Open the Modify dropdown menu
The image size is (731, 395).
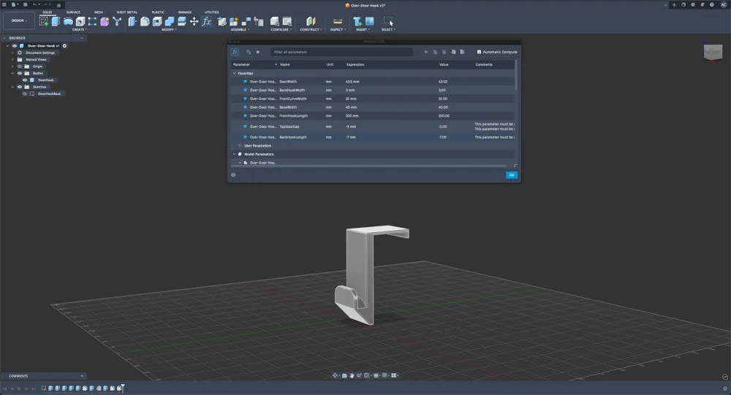pyautogui.click(x=169, y=30)
